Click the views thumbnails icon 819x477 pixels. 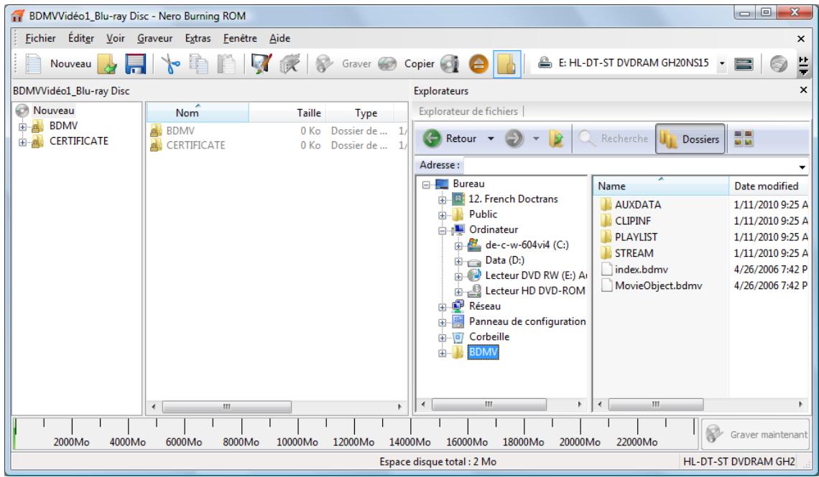click(x=744, y=138)
